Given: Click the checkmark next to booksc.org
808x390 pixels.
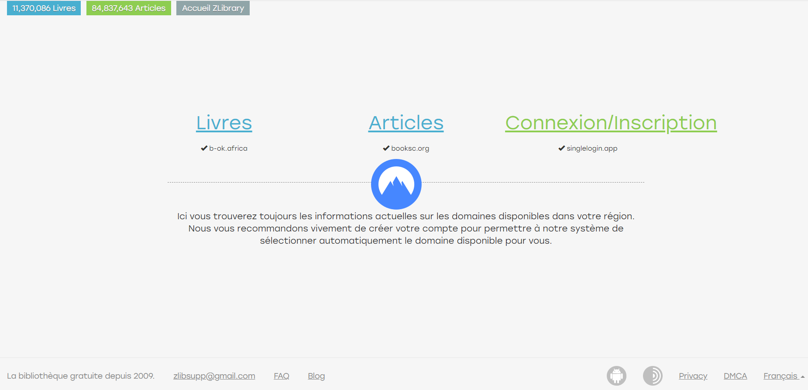Looking at the screenshot, I should pyautogui.click(x=386, y=148).
